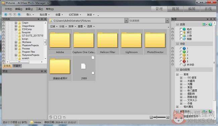Expand the Crispin folder in tree
This screenshot has width=218, height=126.
tap(16, 23)
